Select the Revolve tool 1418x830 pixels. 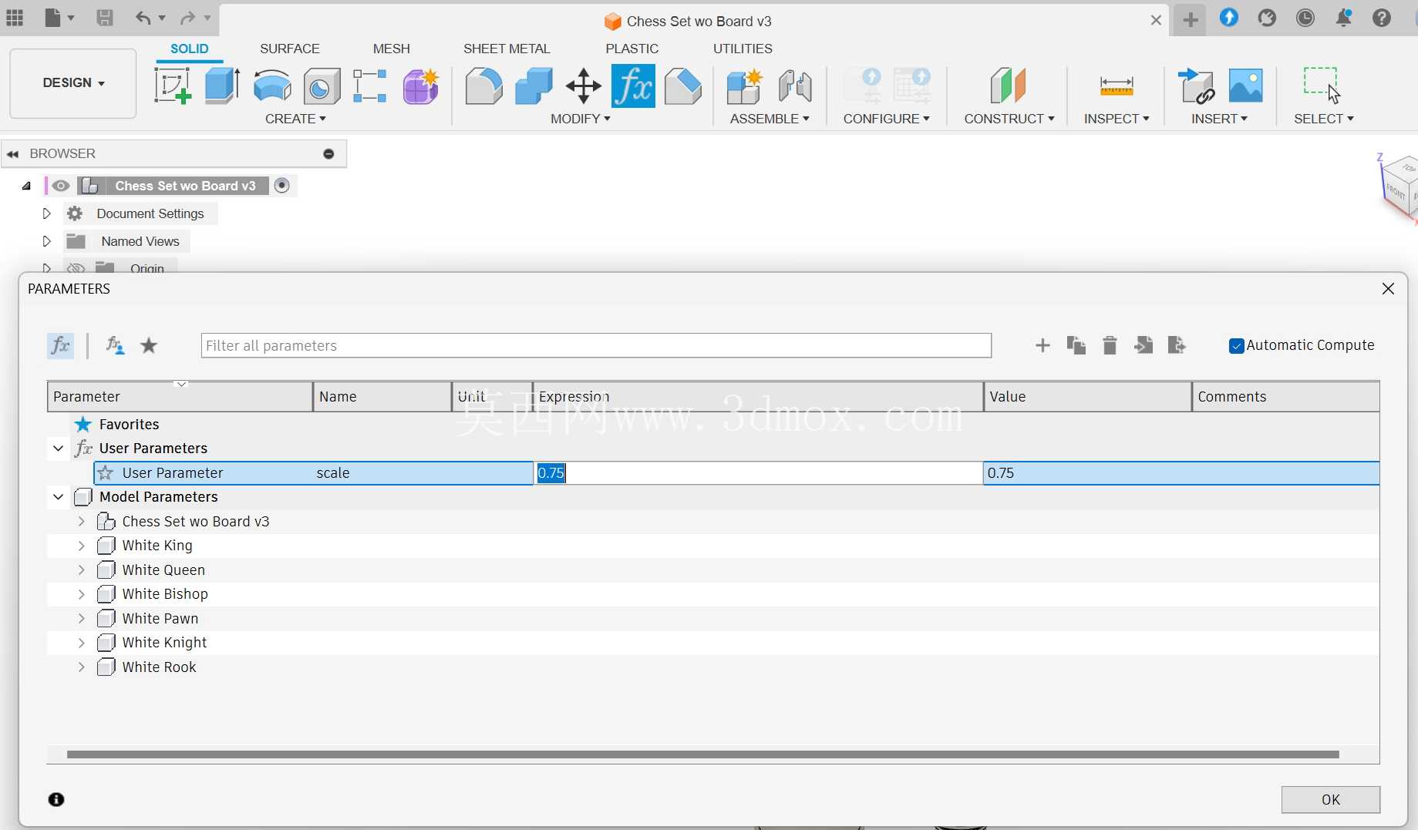click(272, 86)
